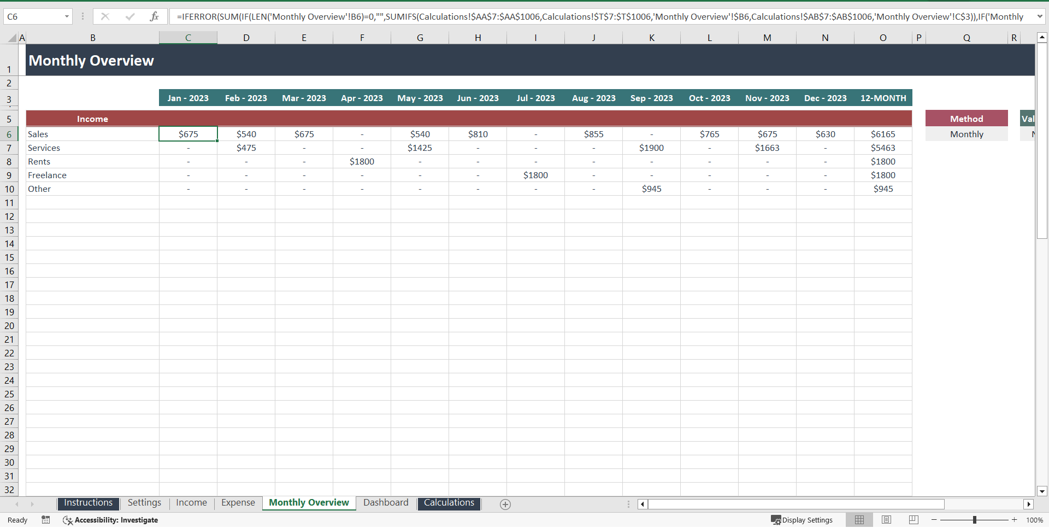Select the $855 Sales Aug cell
This screenshot has width=1049, height=528.
tap(593, 134)
